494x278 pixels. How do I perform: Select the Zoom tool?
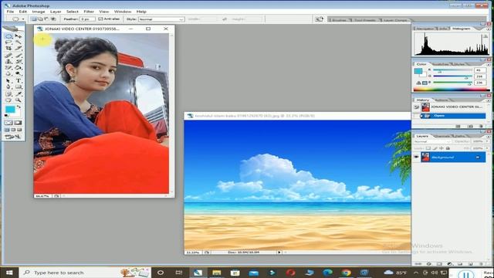18,100
